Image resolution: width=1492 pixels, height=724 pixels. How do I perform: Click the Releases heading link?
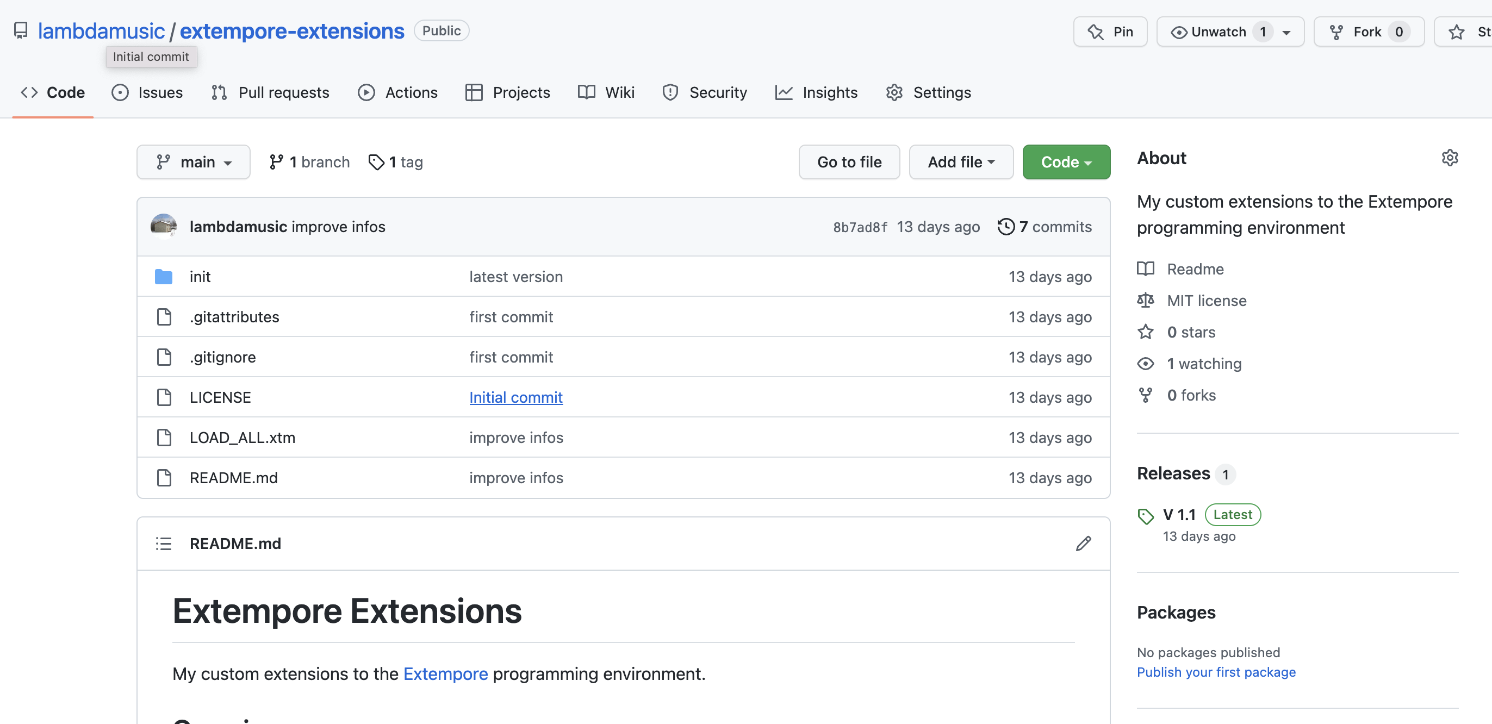pos(1173,473)
